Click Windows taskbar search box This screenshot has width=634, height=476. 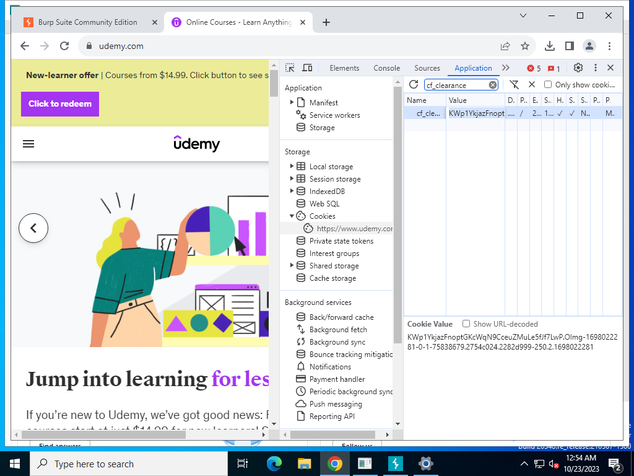pyautogui.click(x=129, y=464)
